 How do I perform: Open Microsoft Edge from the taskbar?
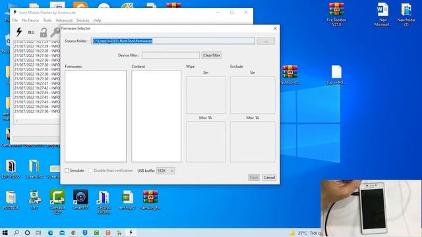click(x=50, y=232)
